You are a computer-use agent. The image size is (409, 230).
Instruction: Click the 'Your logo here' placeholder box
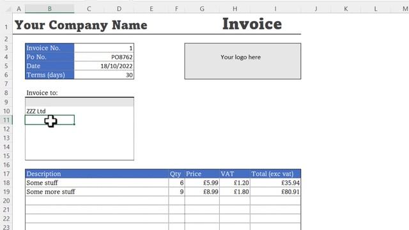pos(243,61)
